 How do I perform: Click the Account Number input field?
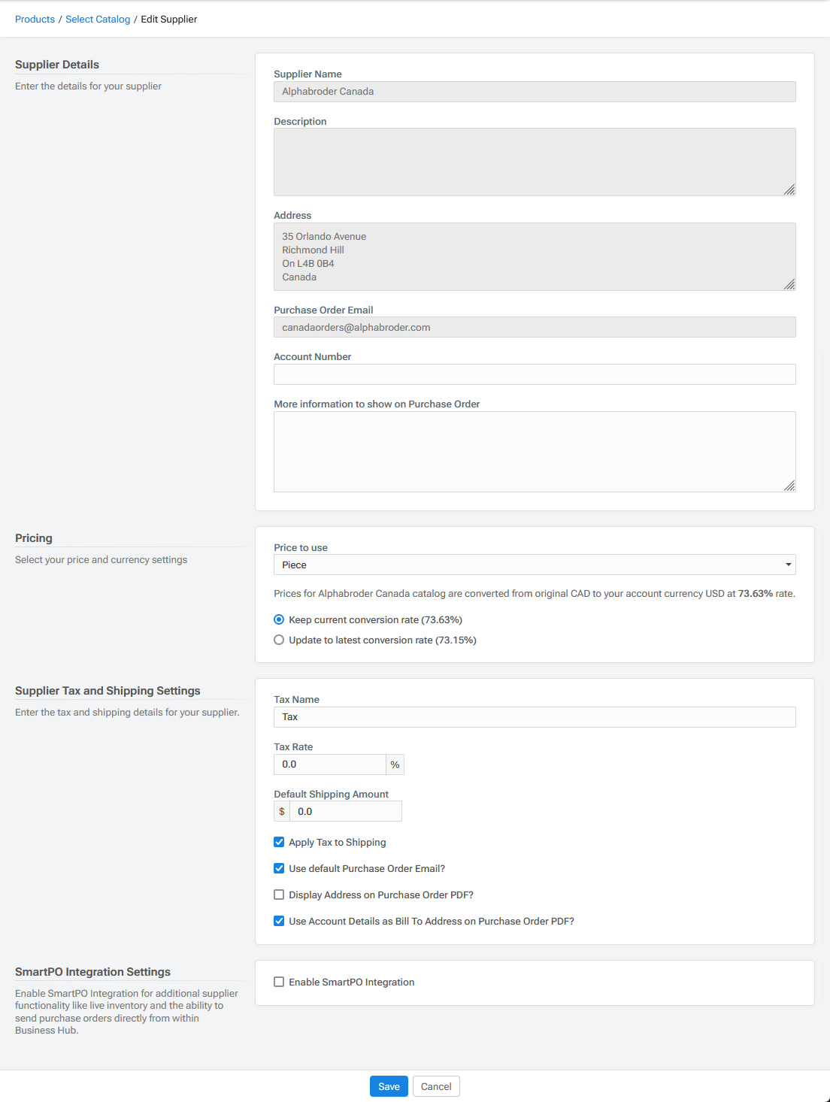pos(535,374)
